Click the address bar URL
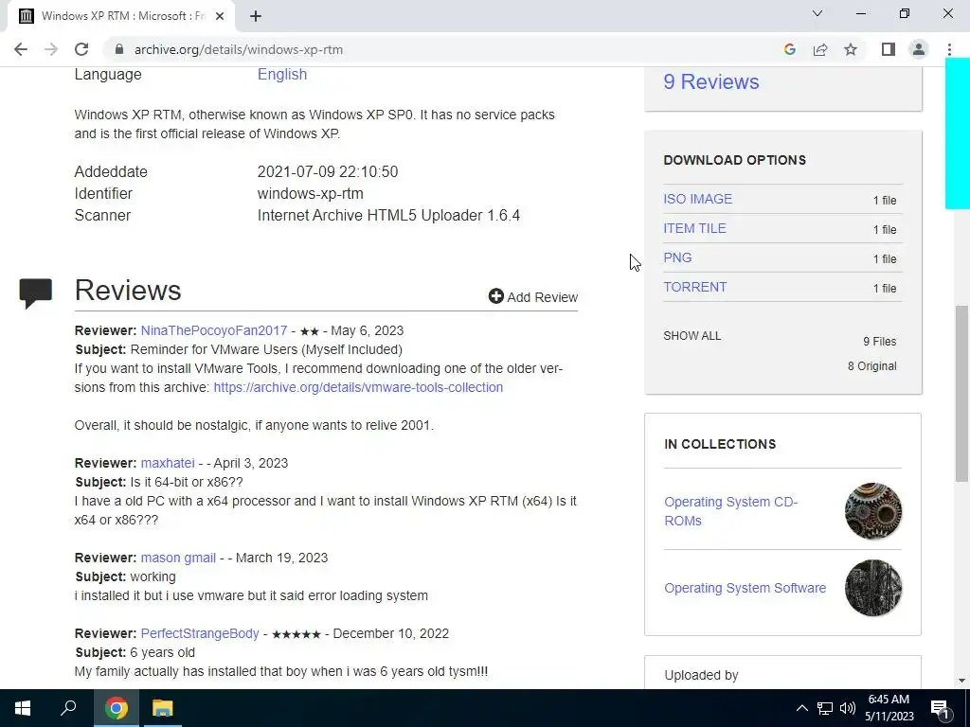 (239, 49)
